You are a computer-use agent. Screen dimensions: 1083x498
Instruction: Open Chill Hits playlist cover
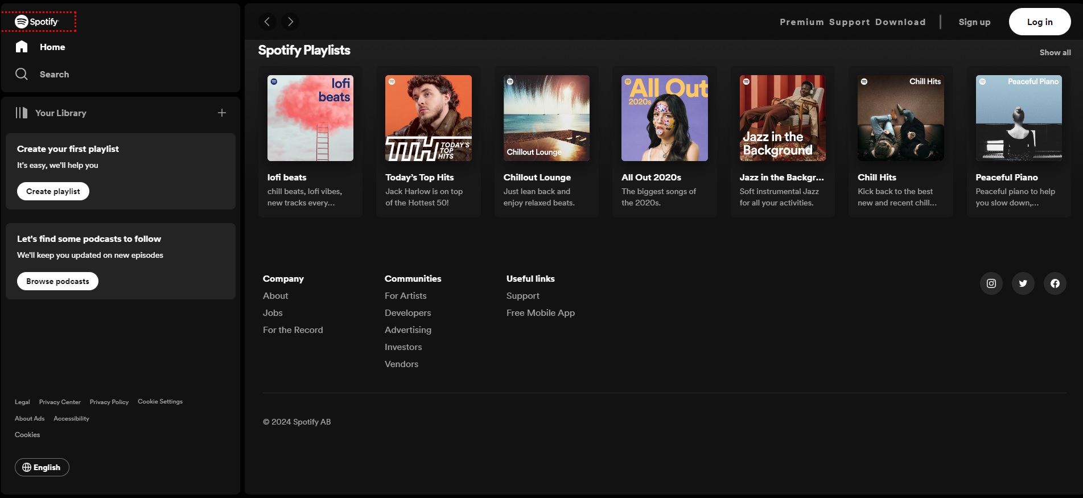point(901,118)
